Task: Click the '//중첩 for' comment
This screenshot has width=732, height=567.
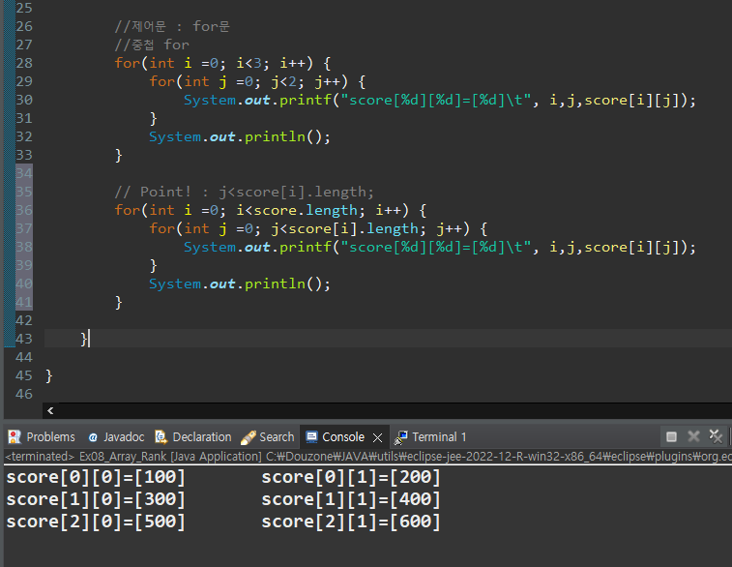Action: [x=152, y=45]
